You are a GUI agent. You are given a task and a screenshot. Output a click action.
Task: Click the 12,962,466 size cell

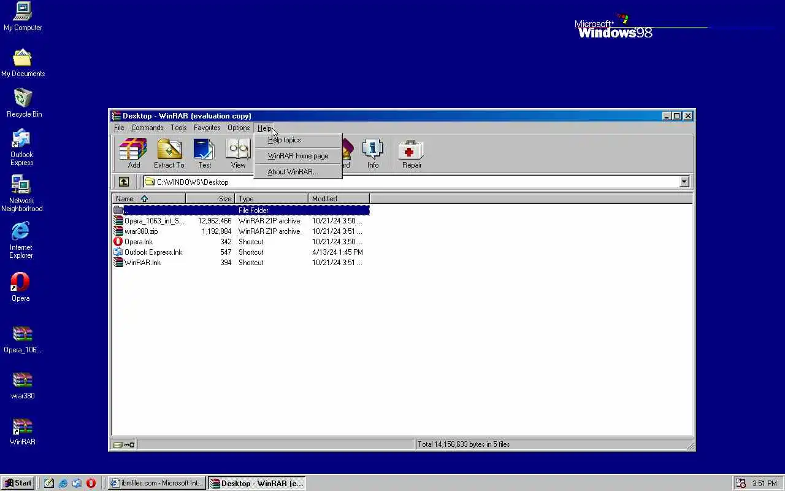(x=215, y=220)
